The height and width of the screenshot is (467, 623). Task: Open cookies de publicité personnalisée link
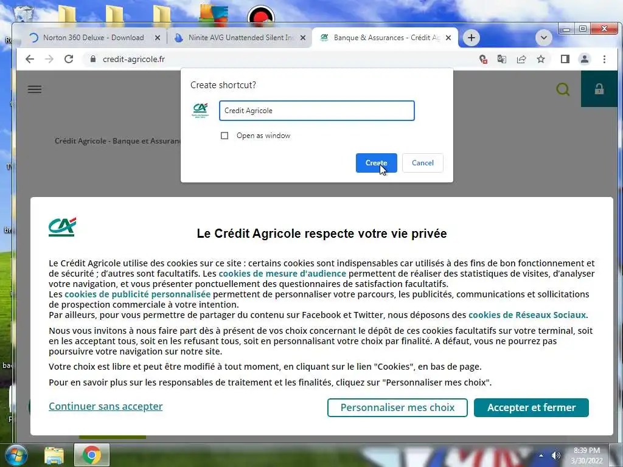137,294
